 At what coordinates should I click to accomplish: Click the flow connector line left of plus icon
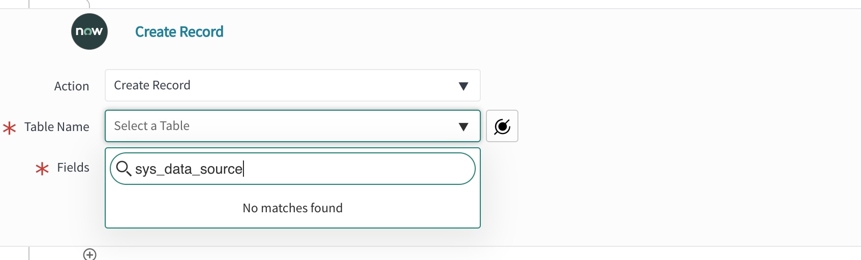(x=29, y=253)
